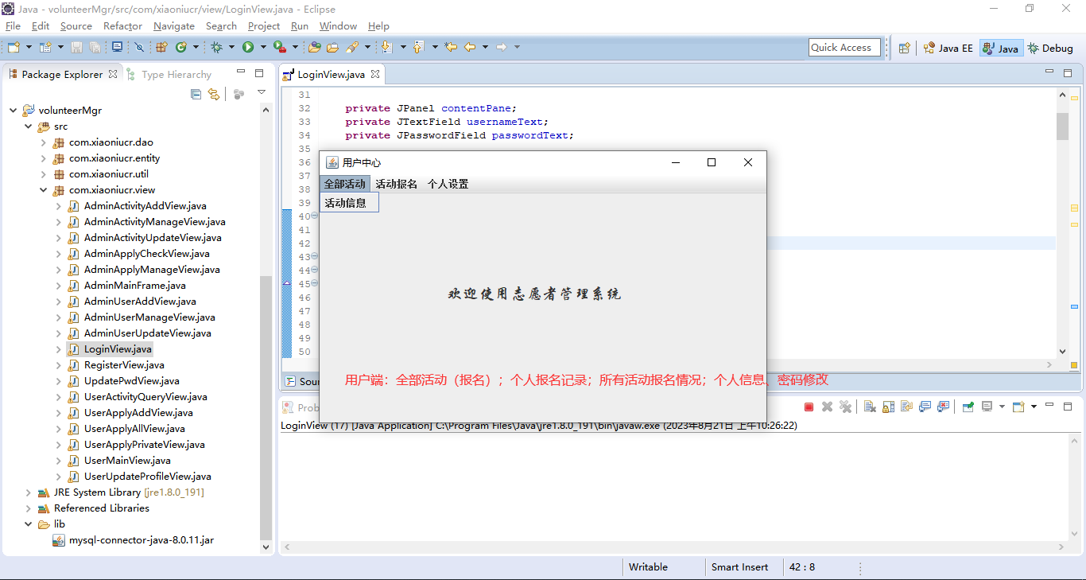
Task: Toggle Show Console on standard output
Action: [925, 407]
